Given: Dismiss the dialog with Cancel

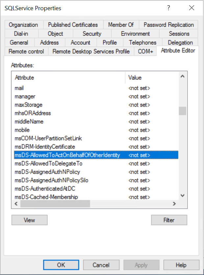Looking at the screenshot, I should tap(101, 264).
